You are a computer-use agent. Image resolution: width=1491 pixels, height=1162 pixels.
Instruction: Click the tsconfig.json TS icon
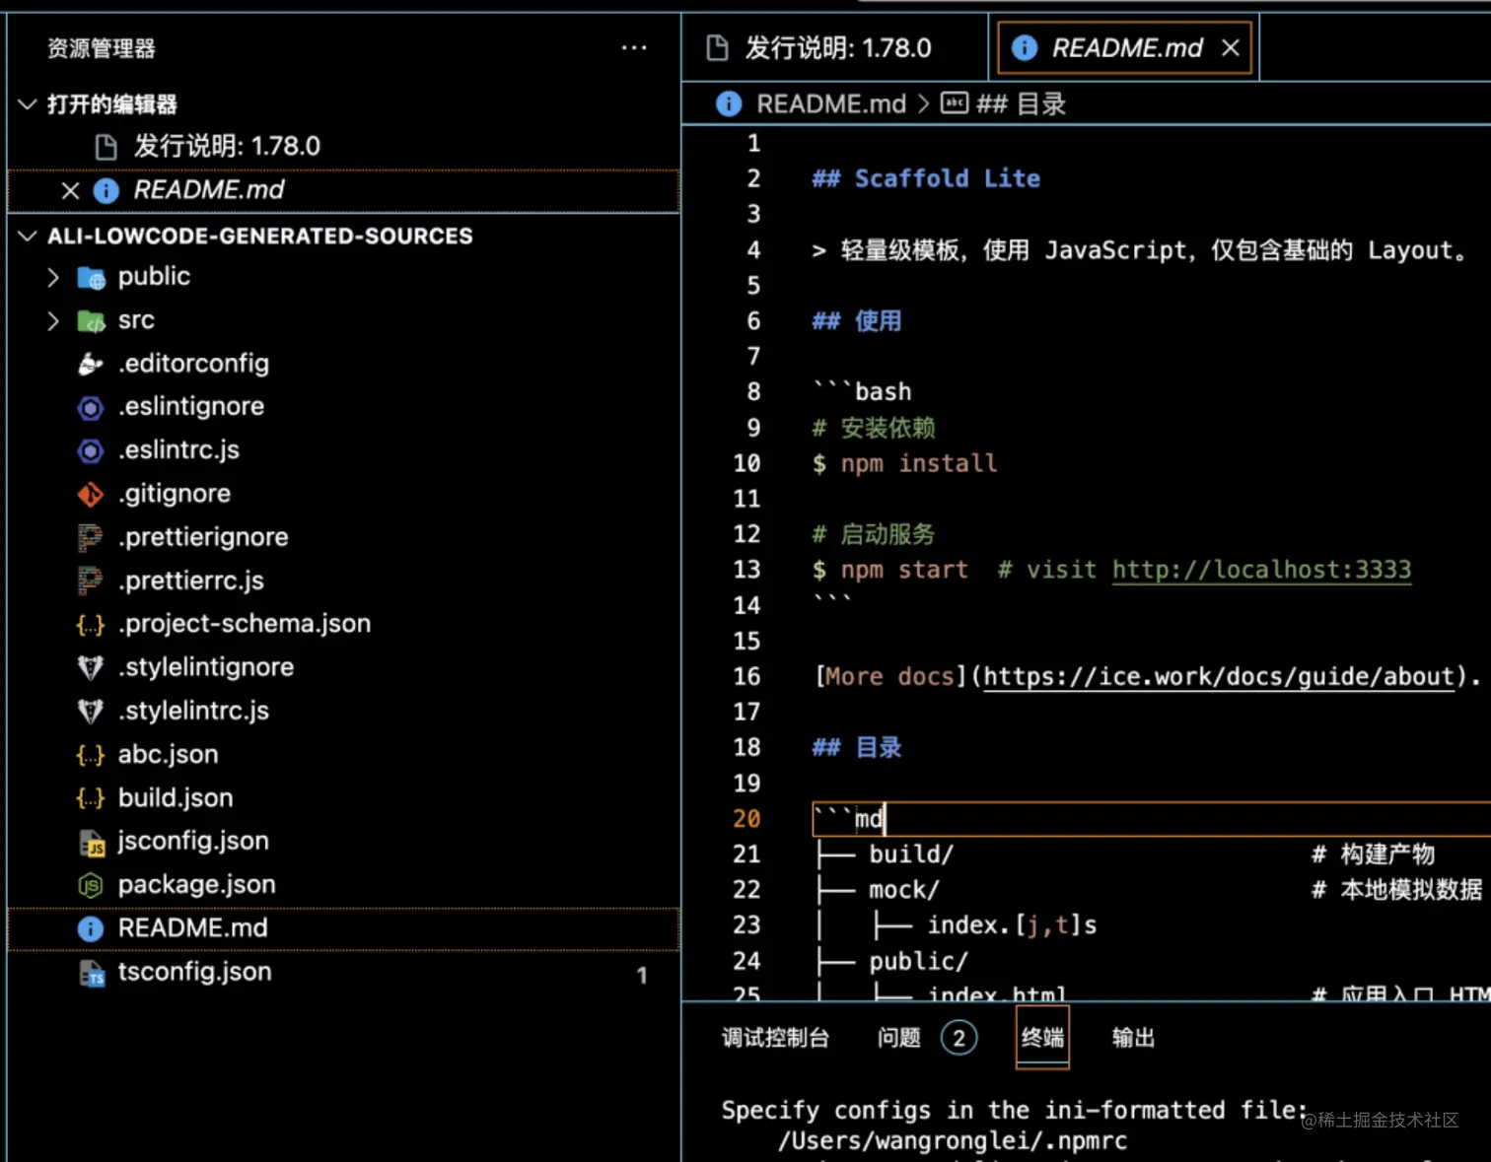(x=91, y=974)
